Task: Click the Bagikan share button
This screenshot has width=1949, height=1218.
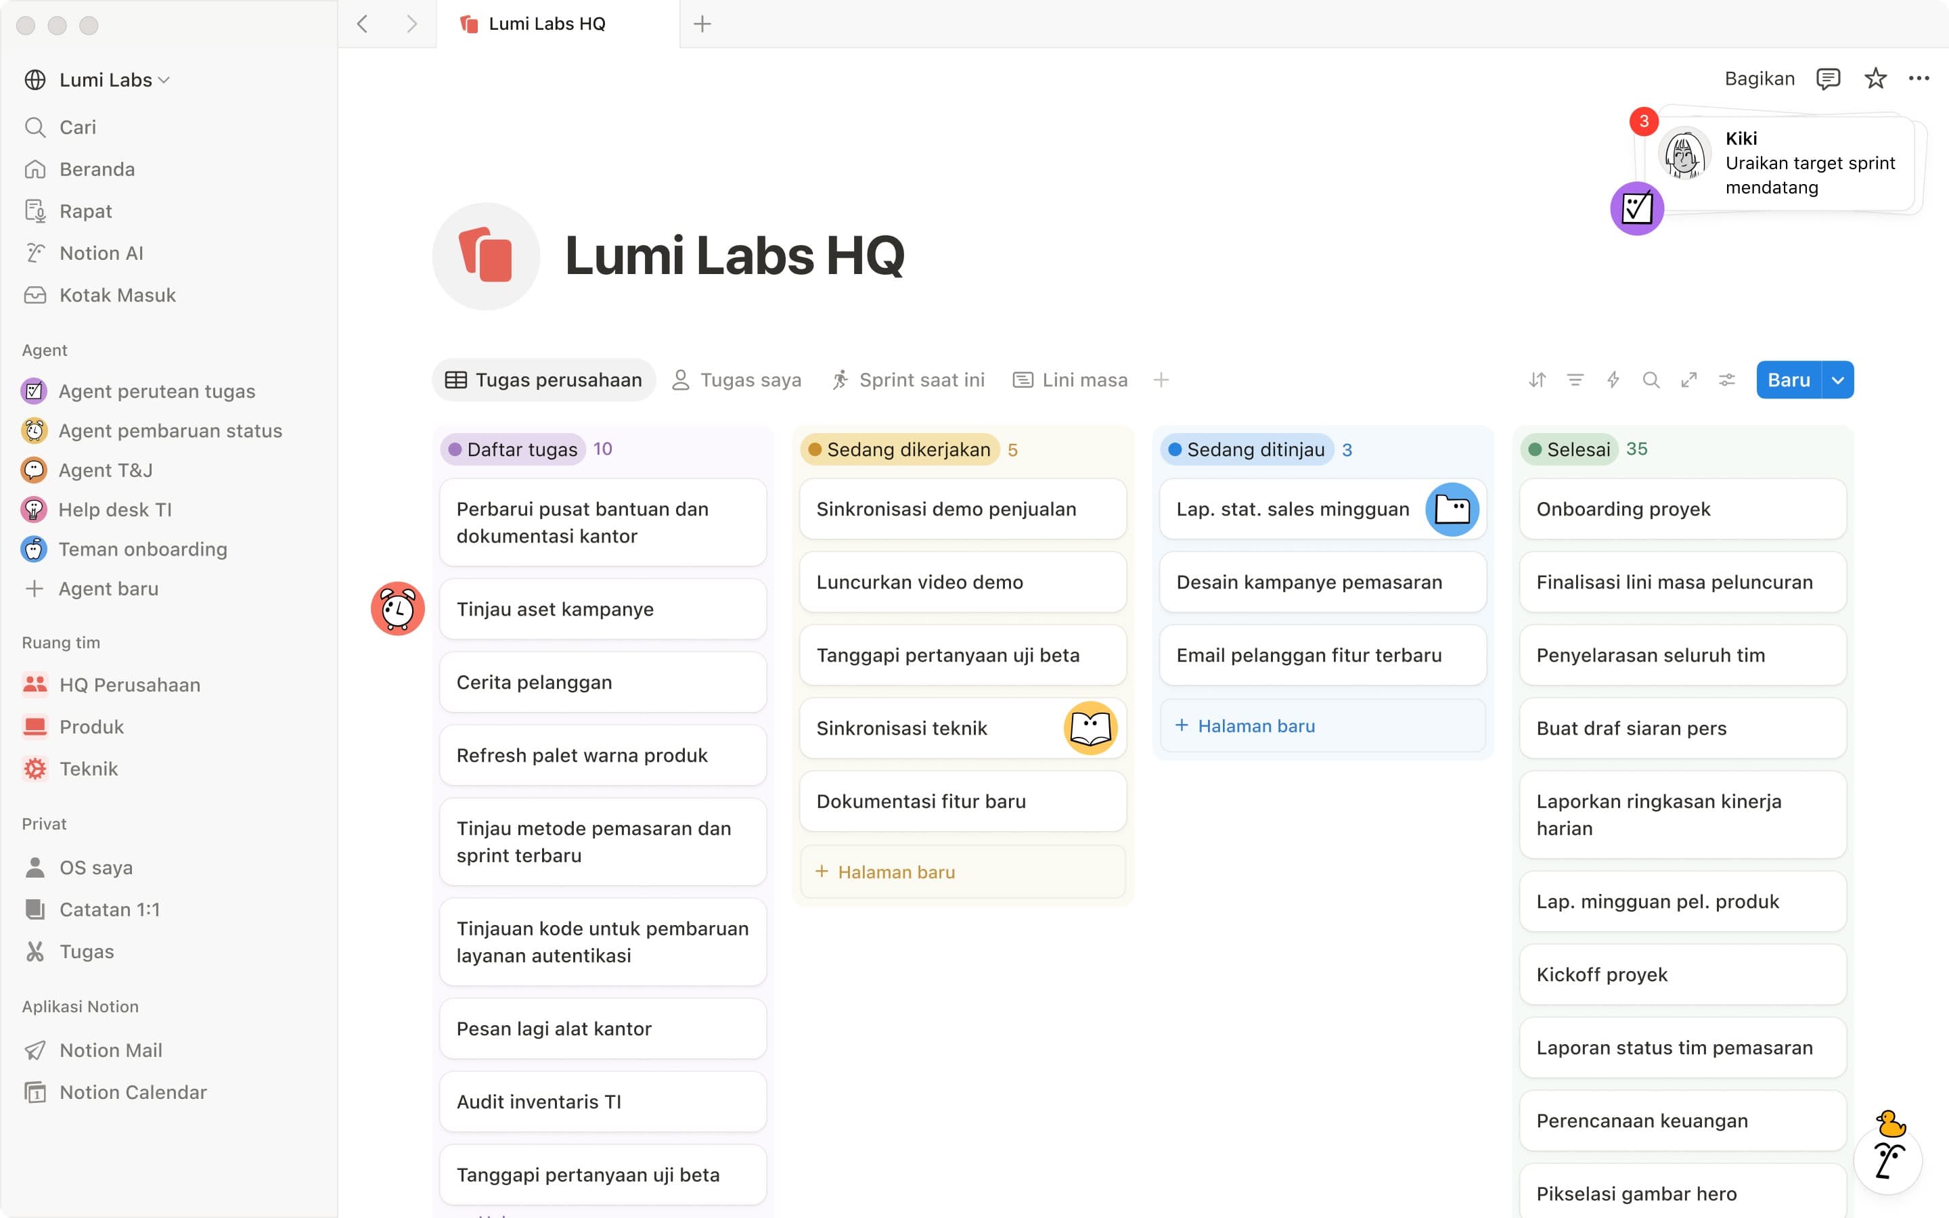Action: click(1759, 78)
